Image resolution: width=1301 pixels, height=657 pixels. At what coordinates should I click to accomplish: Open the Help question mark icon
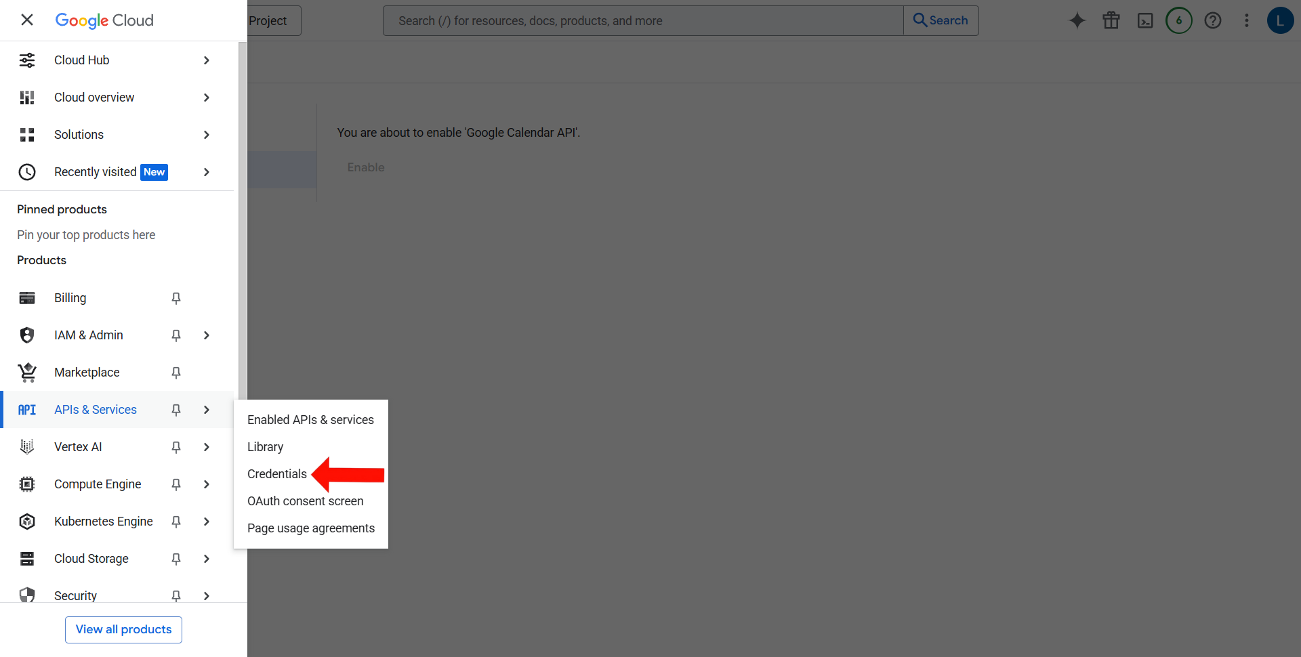(x=1213, y=20)
